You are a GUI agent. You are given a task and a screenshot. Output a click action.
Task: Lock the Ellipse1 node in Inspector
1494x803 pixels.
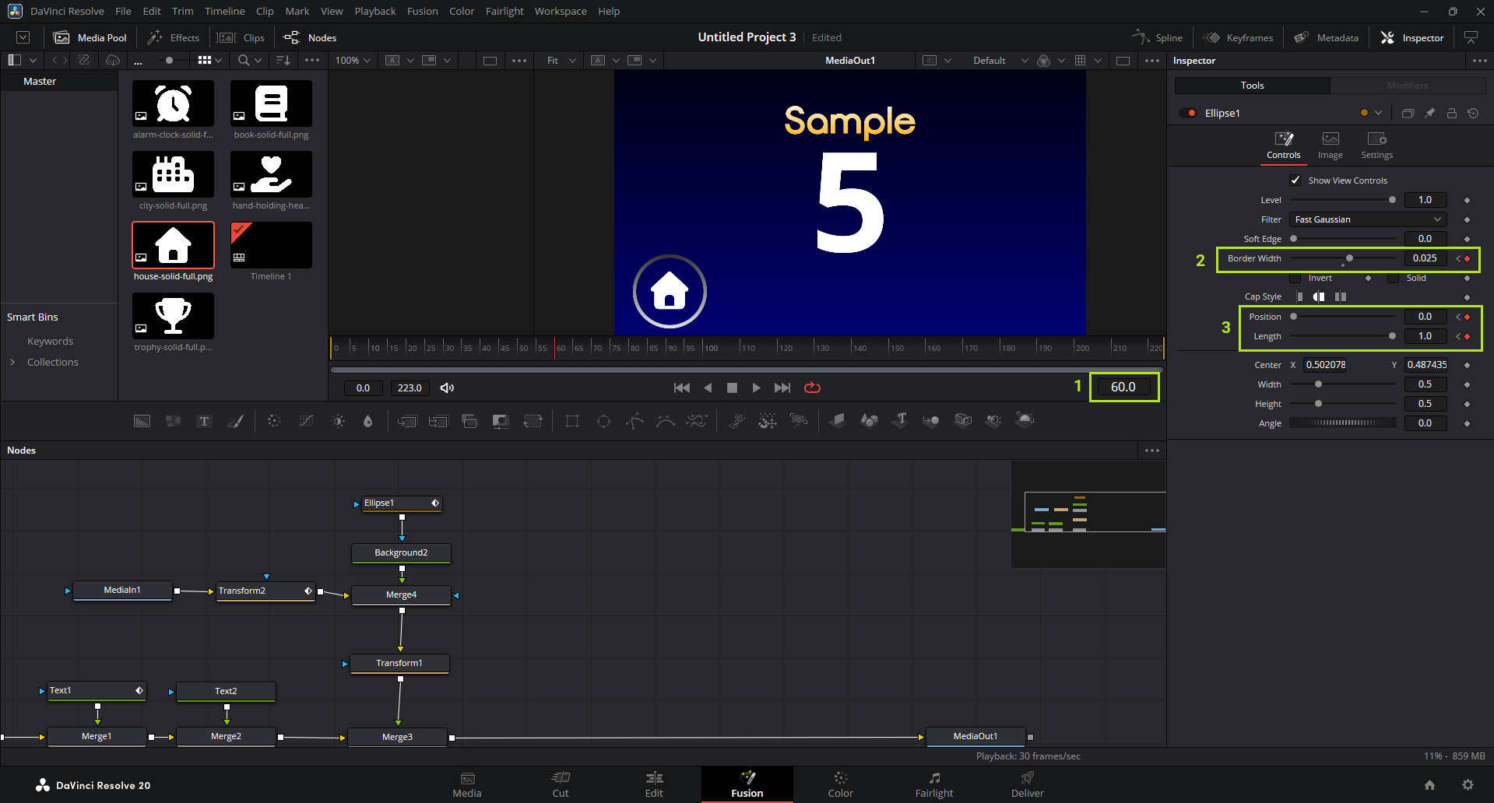(1452, 113)
